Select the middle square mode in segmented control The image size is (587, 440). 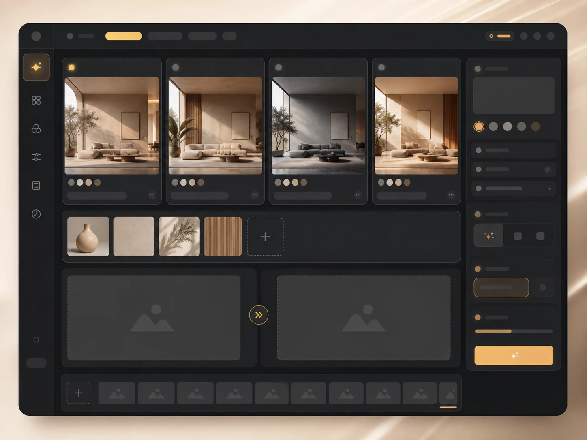(518, 236)
